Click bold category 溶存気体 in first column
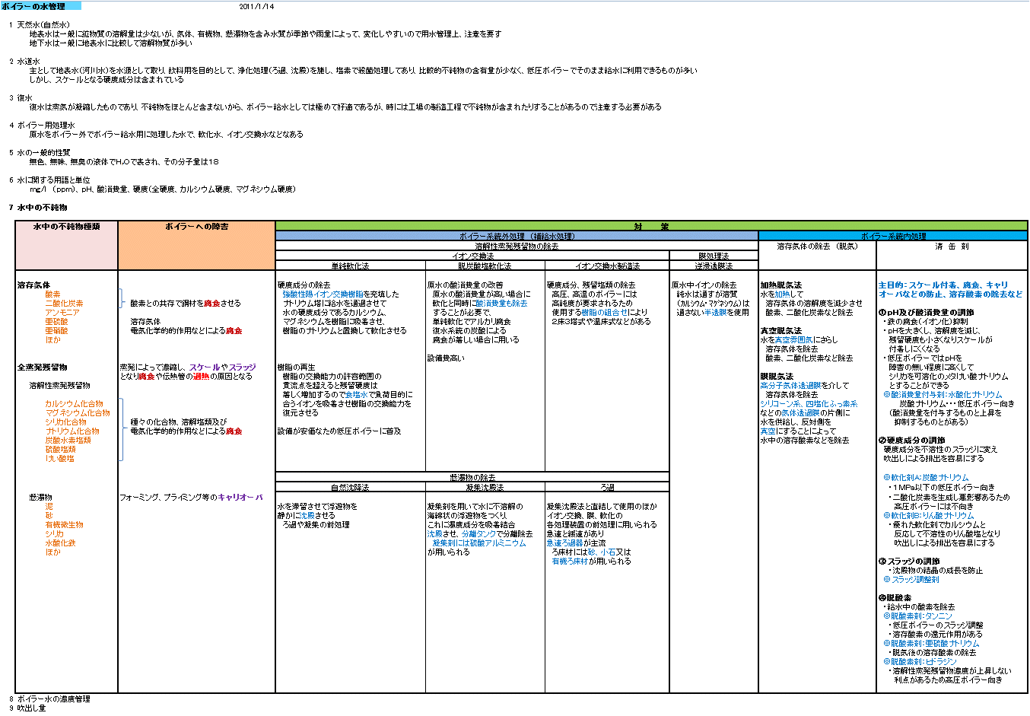The height and width of the screenshot is (716, 1030). pyautogui.click(x=33, y=285)
